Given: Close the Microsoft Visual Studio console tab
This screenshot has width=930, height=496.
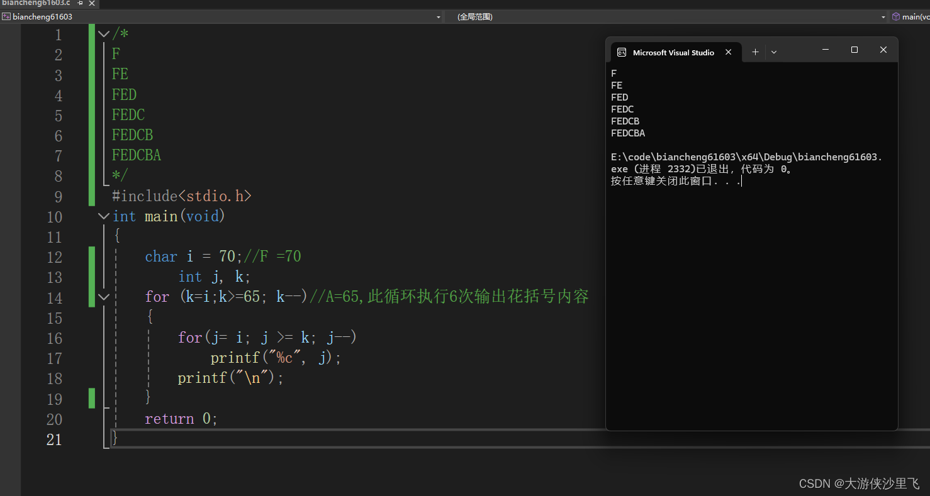Looking at the screenshot, I should pos(729,53).
